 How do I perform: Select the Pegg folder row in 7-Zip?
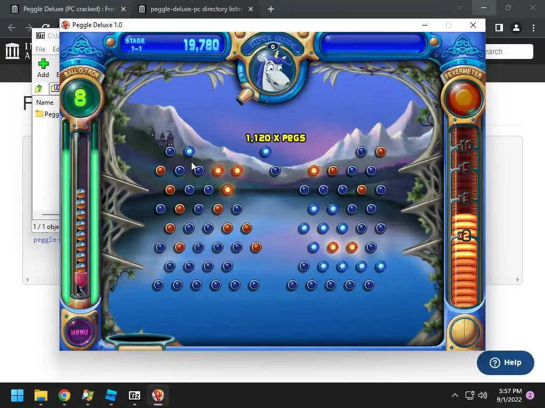[47, 114]
